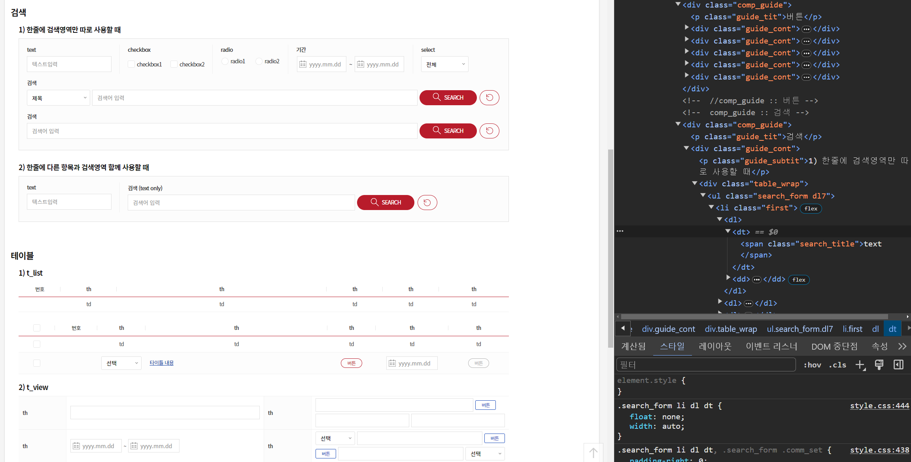Viewport: 911px width, 462px height.
Task: Open the 제목 search type dropdown
Action: coord(59,98)
